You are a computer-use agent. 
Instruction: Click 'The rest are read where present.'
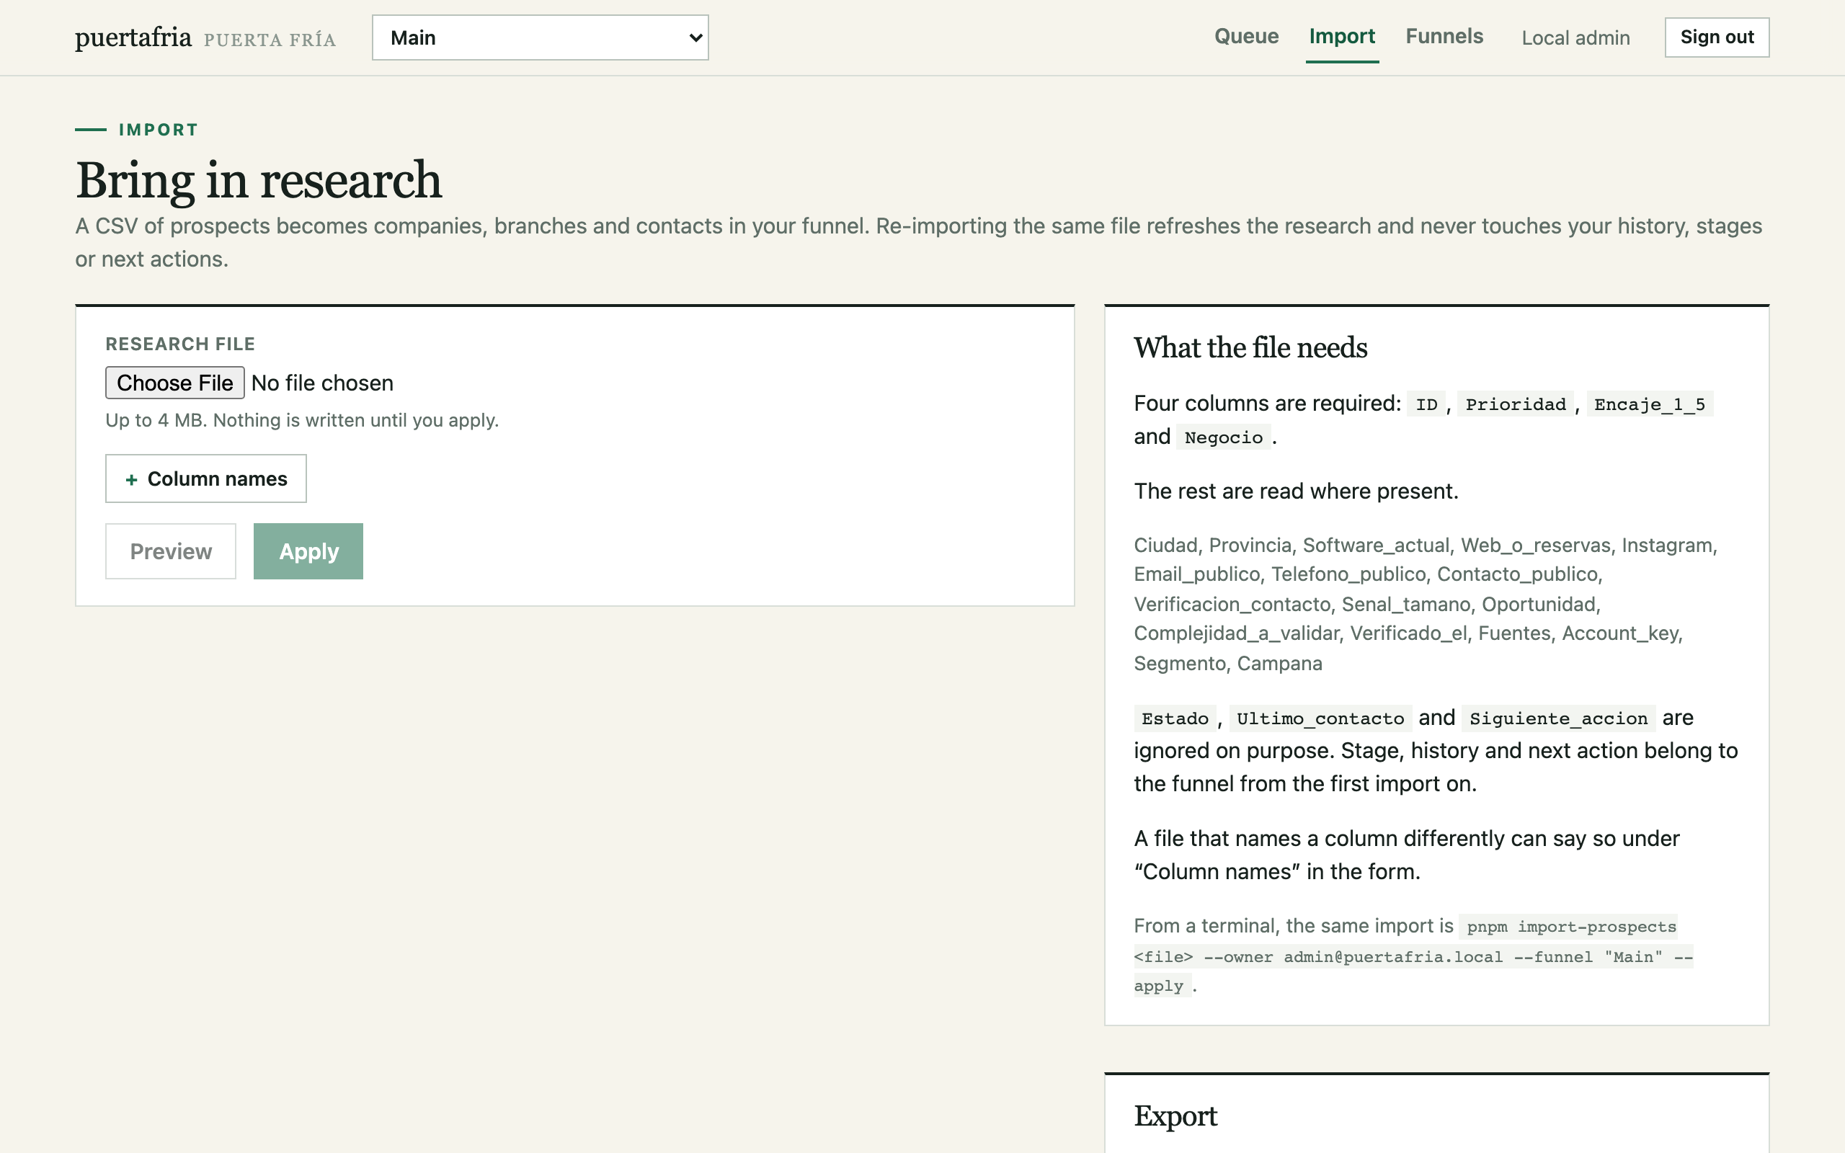[x=1295, y=491]
